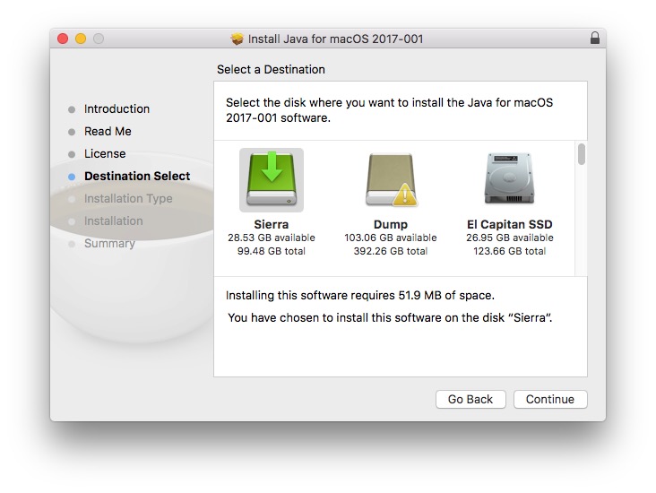
Task: Select the Dump disk with warning icon
Action: click(x=391, y=180)
